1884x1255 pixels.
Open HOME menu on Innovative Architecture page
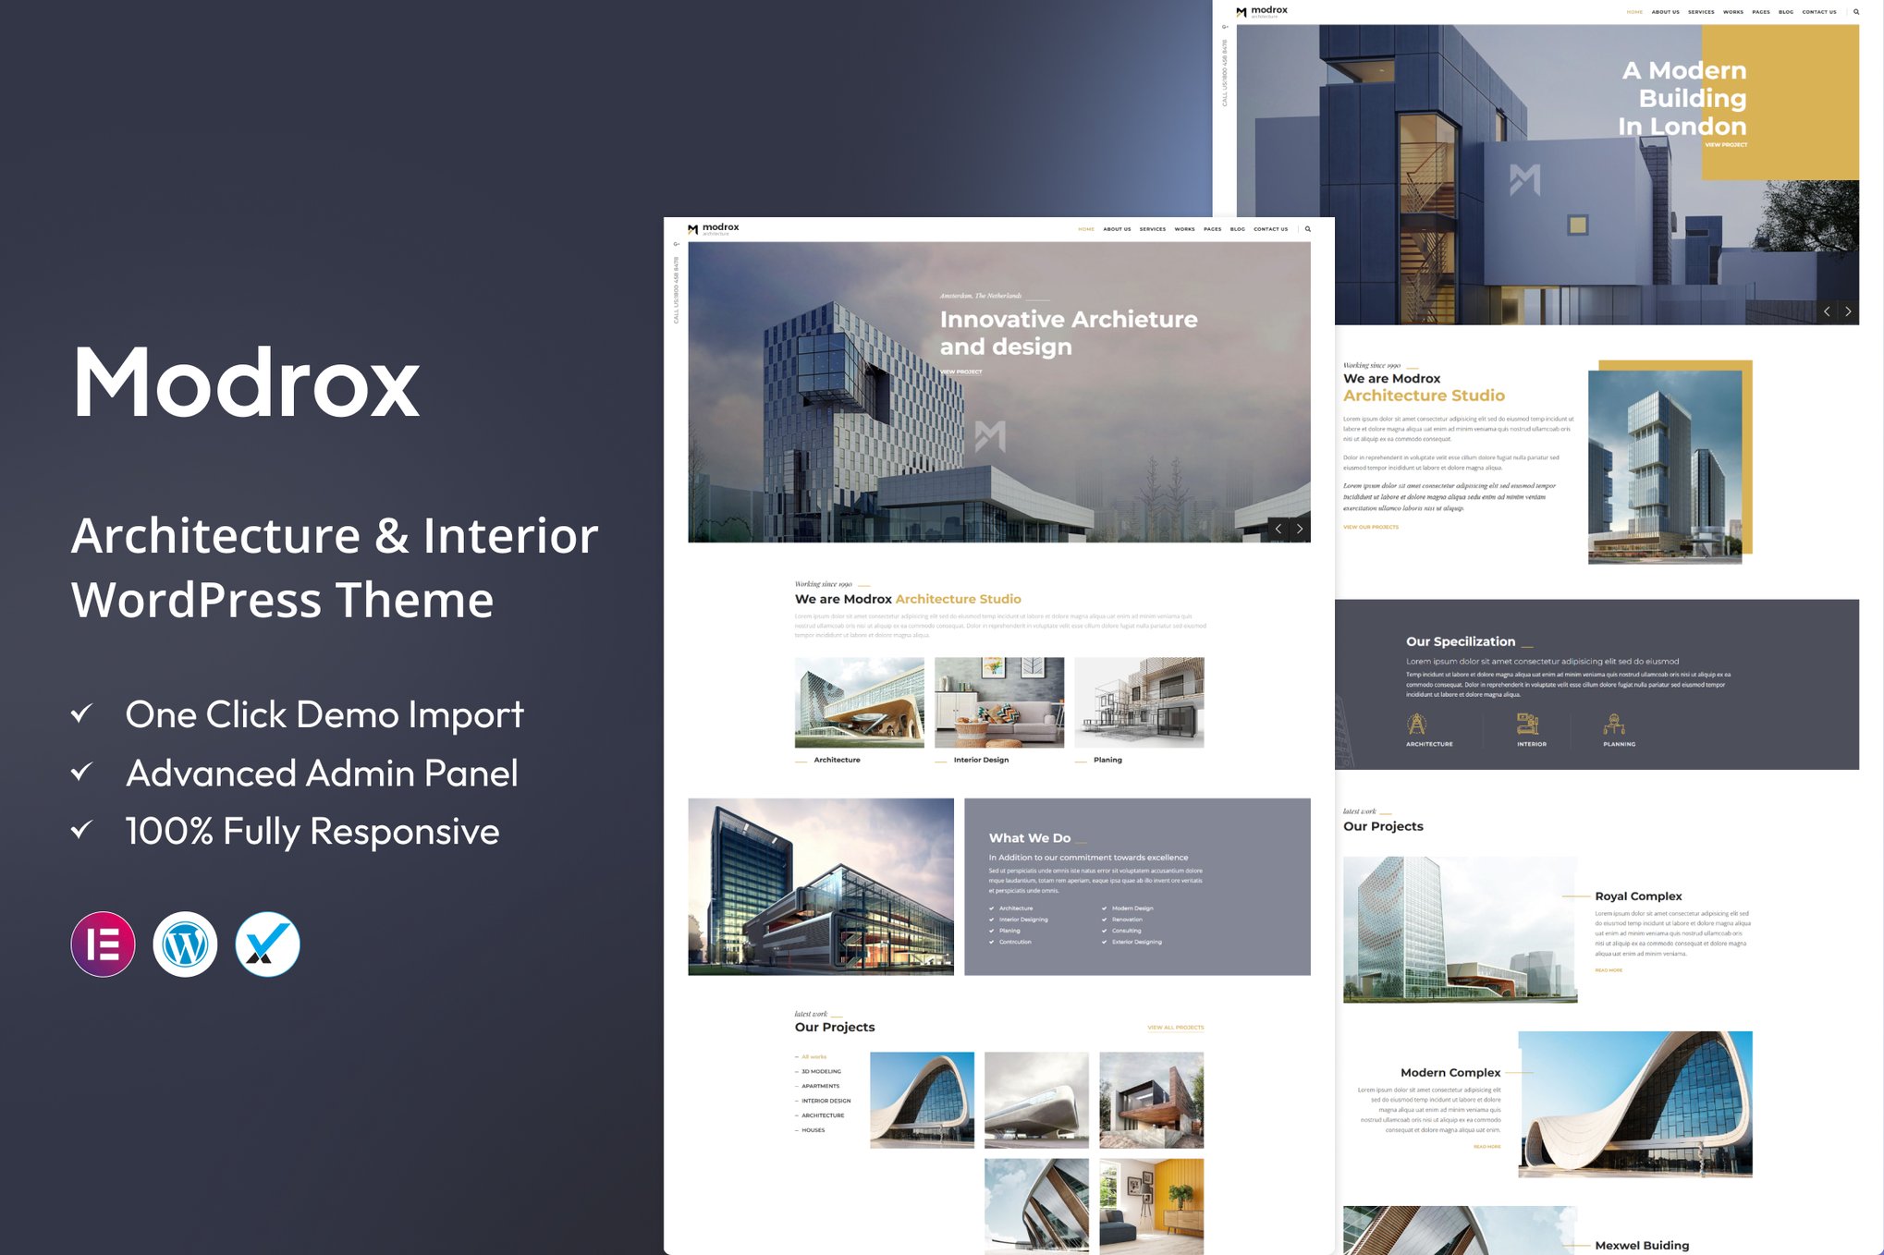click(x=1086, y=229)
